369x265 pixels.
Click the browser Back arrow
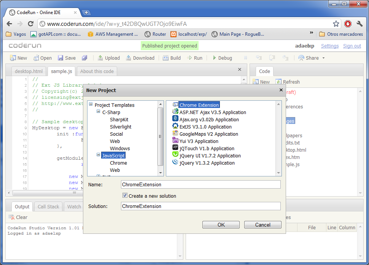tap(10, 24)
